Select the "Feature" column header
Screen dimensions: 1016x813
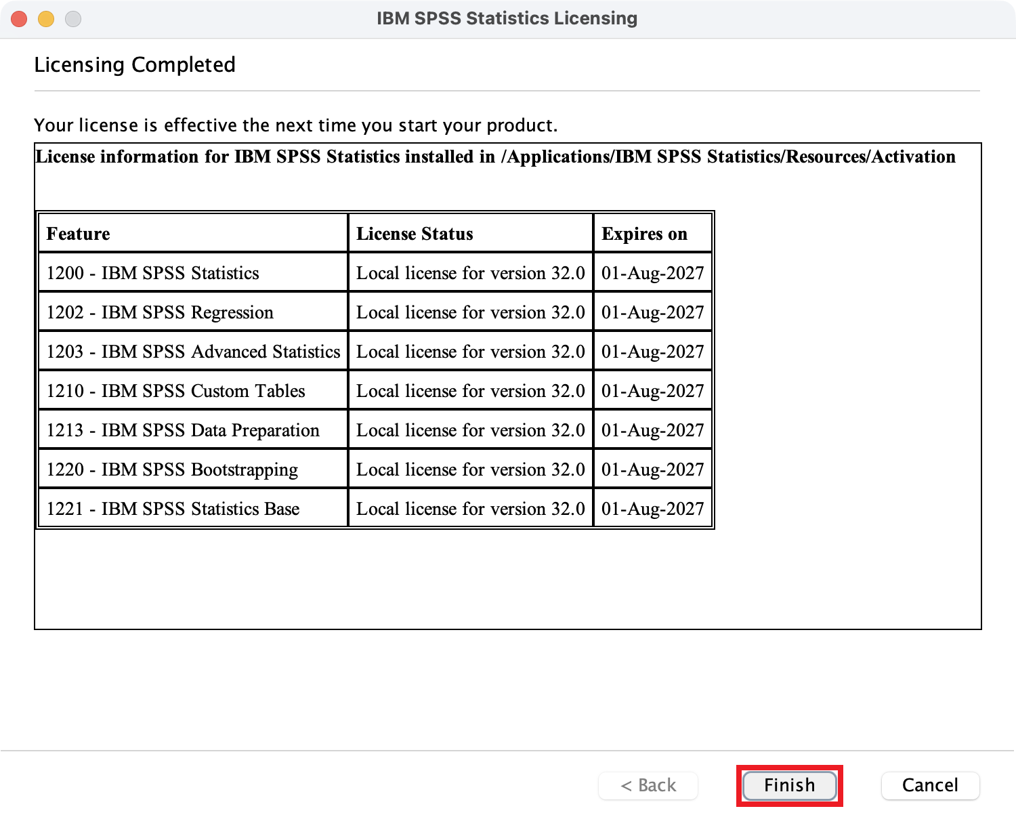[193, 234]
